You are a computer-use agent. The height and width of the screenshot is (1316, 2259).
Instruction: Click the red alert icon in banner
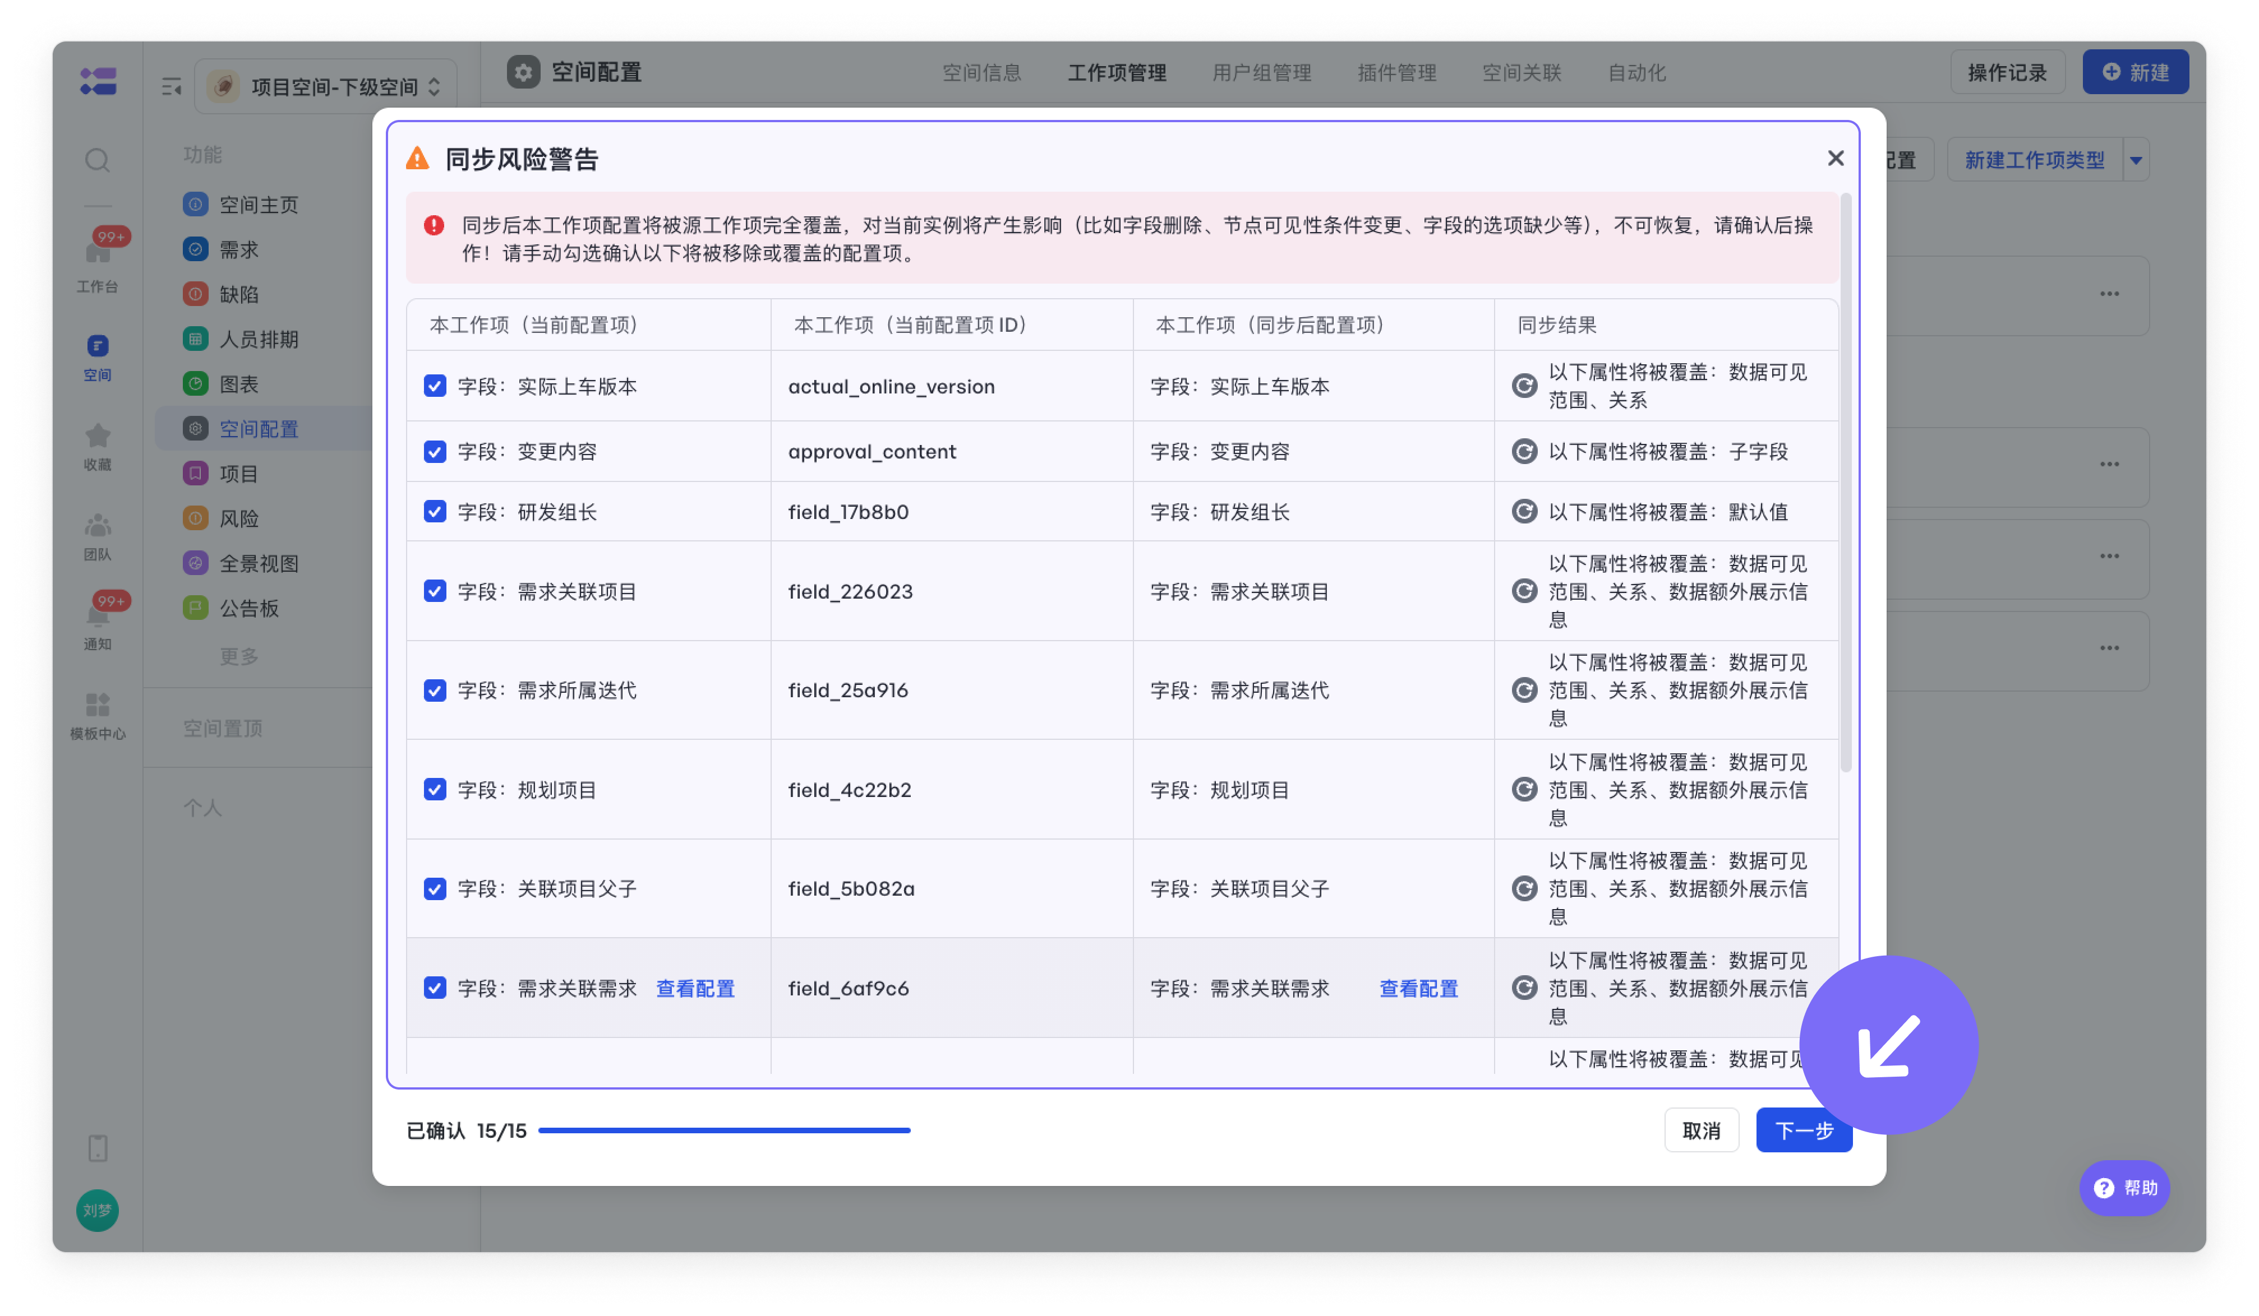(x=434, y=225)
